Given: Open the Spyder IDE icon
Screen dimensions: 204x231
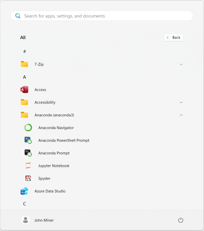Looking at the screenshot, I should [28, 178].
